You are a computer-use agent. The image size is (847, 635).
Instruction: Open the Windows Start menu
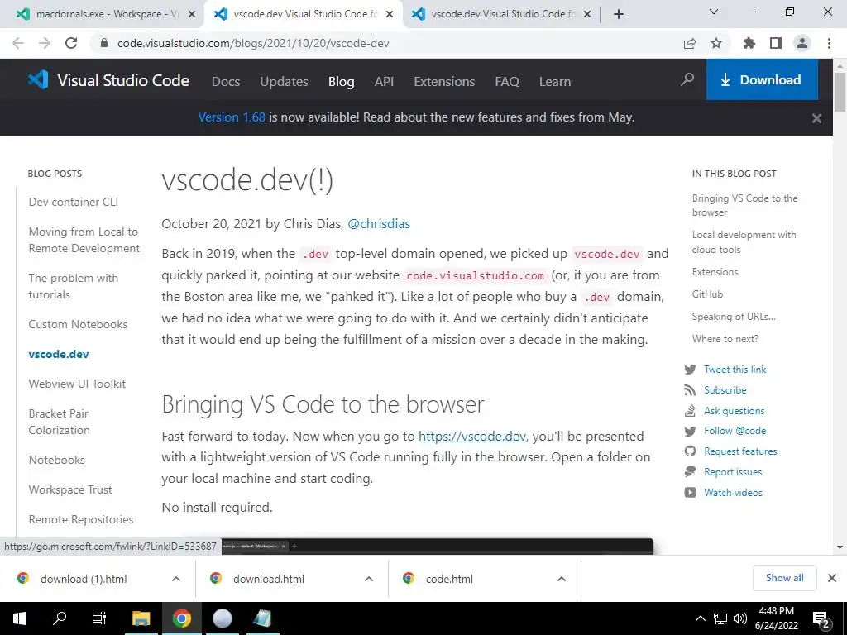(20, 618)
